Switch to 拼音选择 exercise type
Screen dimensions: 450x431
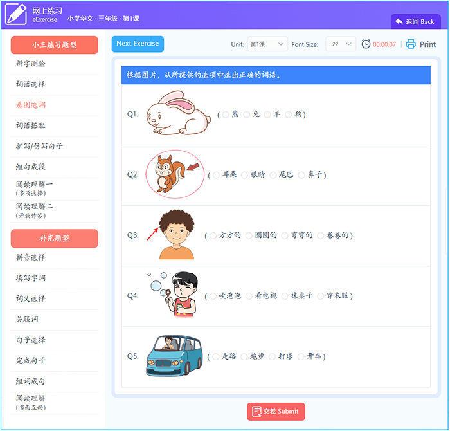(x=31, y=257)
